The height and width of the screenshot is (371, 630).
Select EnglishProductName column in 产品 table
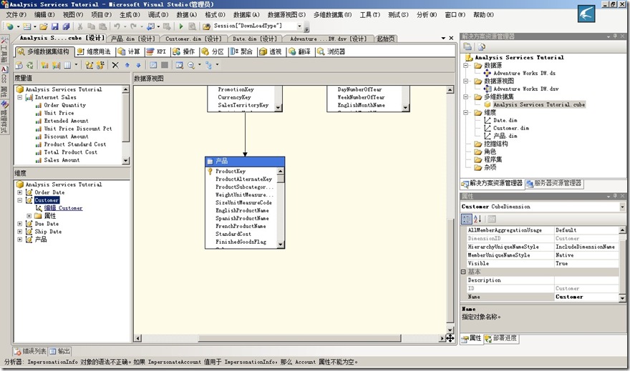coord(242,211)
